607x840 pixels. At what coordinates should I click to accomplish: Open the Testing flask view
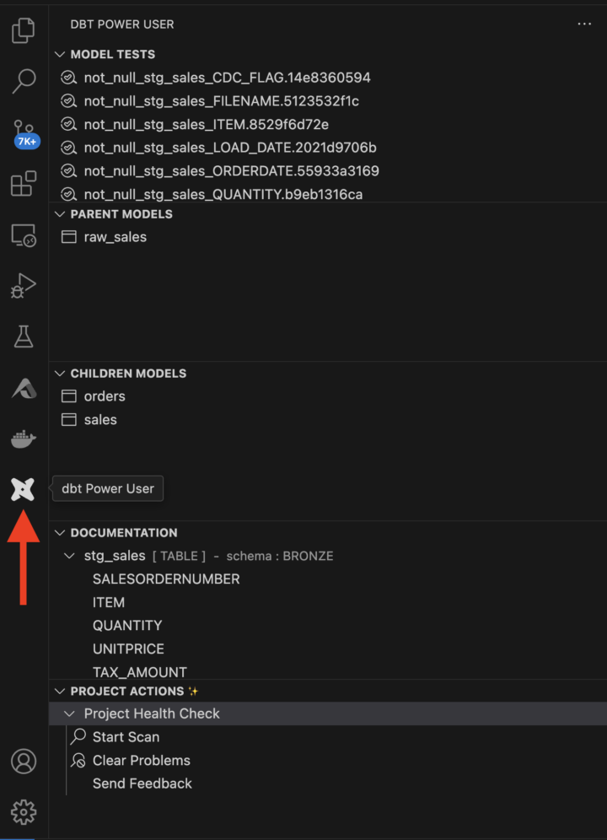tap(23, 336)
